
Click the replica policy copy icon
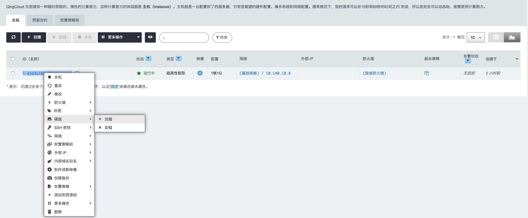pos(426,73)
